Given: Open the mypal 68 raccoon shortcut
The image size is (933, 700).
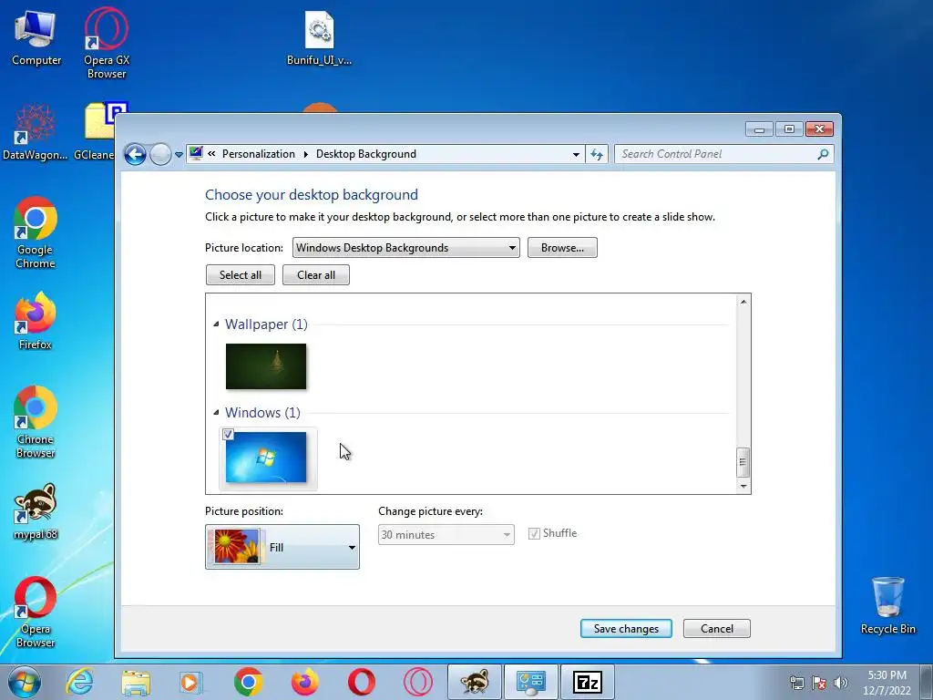Looking at the screenshot, I should pyautogui.click(x=36, y=511).
